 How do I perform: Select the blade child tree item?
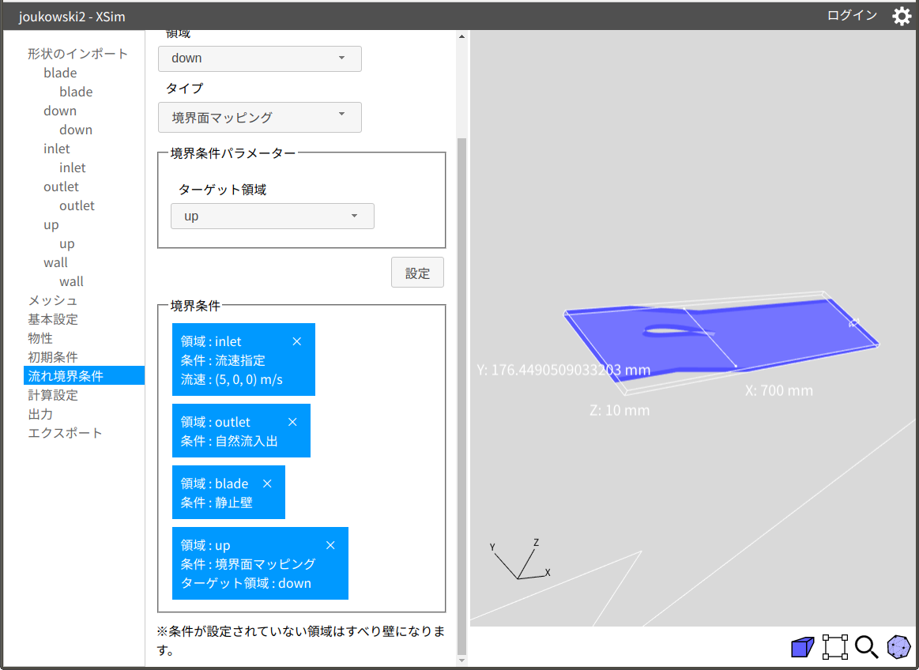[x=76, y=92]
